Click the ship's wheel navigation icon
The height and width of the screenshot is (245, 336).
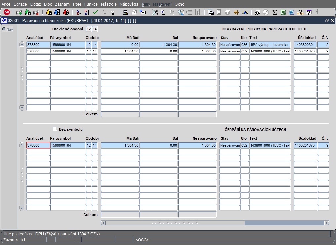tap(236, 13)
